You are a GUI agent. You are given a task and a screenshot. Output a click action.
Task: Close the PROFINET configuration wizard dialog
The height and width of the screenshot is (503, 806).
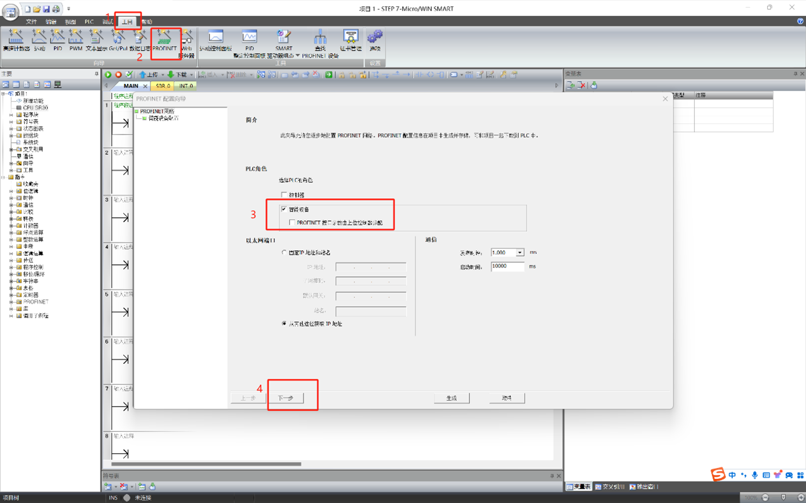[665, 99]
